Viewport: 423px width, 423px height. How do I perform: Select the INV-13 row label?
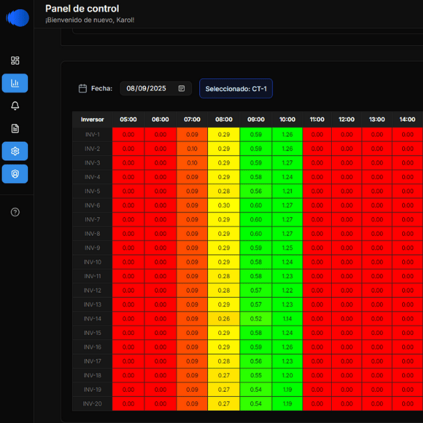point(93,304)
